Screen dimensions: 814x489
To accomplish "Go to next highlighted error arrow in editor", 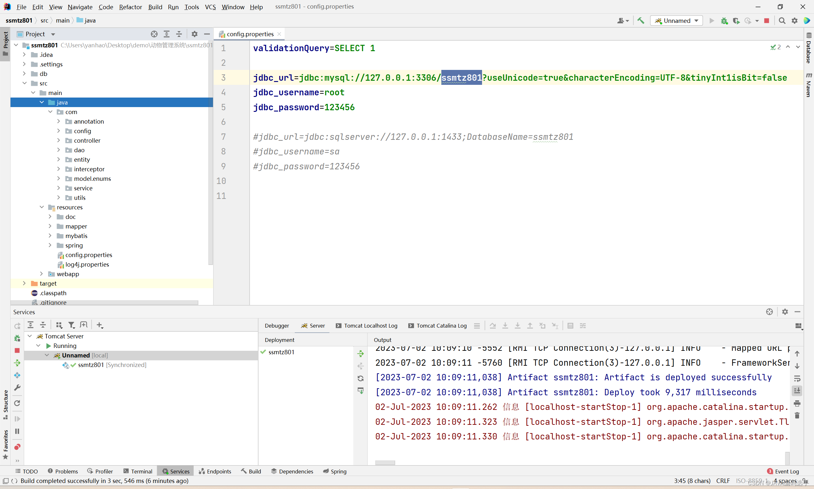I will point(798,47).
